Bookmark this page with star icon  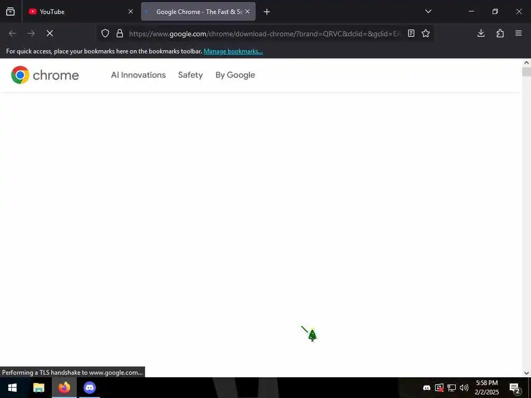click(426, 33)
